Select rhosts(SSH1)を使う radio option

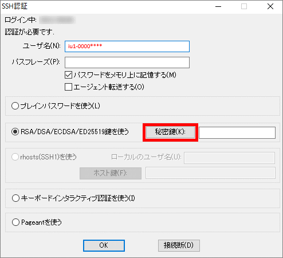coord(15,157)
